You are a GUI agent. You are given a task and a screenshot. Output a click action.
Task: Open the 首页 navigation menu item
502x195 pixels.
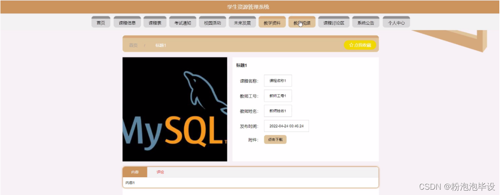(101, 23)
